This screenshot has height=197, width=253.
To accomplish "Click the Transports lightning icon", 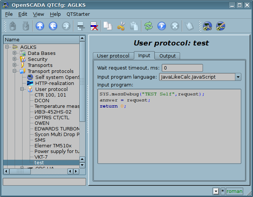I will tap(23, 65).
